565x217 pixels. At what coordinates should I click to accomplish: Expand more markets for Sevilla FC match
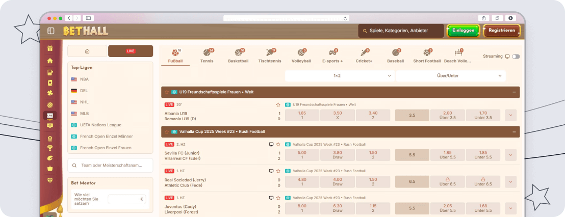tap(510, 155)
